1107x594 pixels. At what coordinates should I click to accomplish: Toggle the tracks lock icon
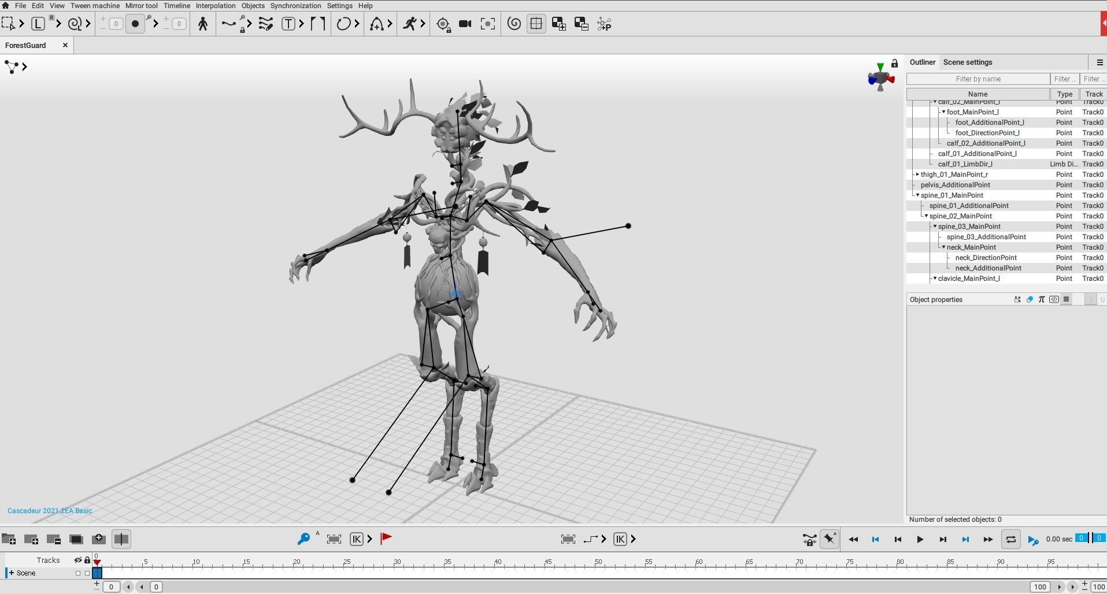coord(87,560)
